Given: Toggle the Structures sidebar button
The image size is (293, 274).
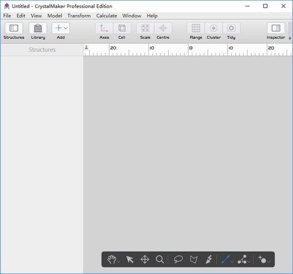Looking at the screenshot, I should click(14, 28).
